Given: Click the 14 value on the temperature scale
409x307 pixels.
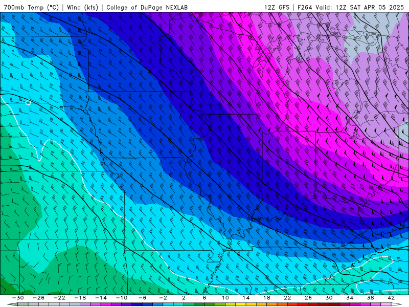Looking at the screenshot, I should click(246, 298).
